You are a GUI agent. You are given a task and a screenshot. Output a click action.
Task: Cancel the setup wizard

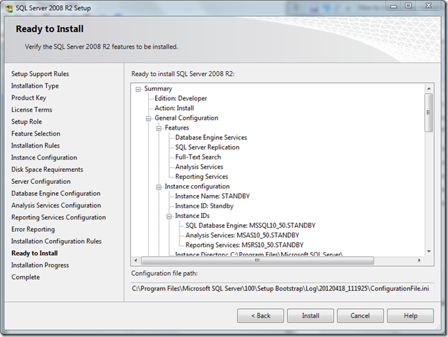[360, 316]
